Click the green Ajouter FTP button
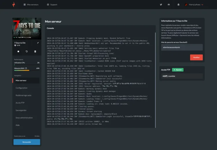217x150 pixels. [178, 70]
